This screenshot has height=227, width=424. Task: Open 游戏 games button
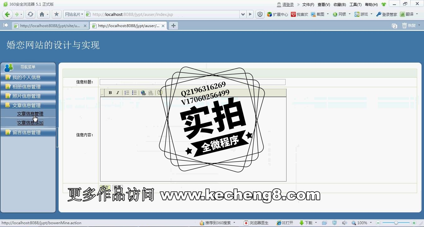tap(361, 14)
